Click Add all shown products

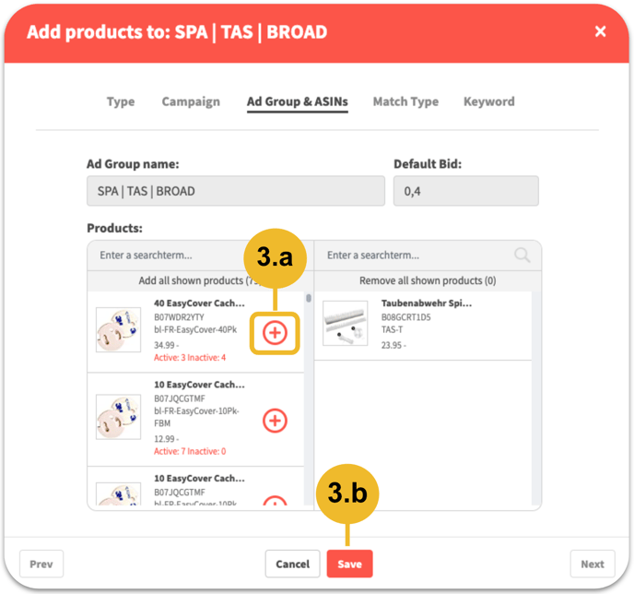pyautogui.click(x=200, y=280)
